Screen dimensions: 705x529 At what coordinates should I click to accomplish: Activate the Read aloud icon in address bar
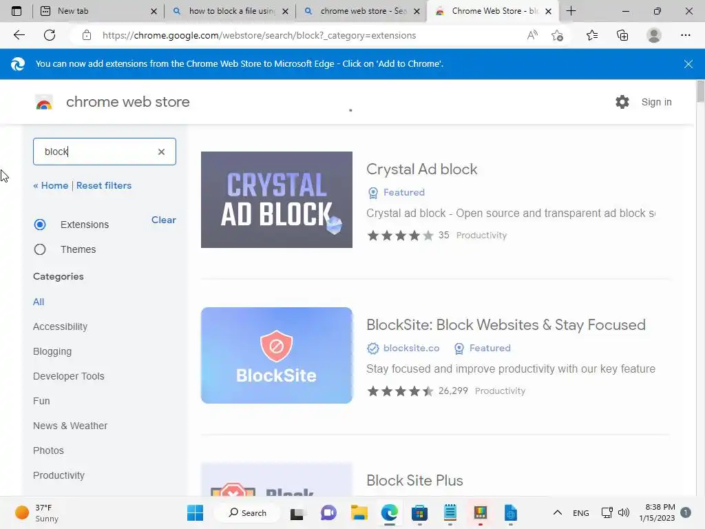coord(532,35)
